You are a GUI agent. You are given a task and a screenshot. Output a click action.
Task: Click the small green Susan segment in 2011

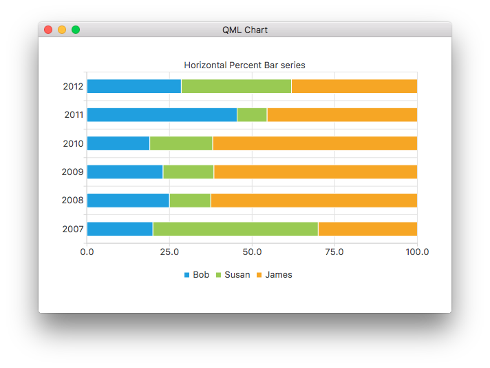pos(252,115)
